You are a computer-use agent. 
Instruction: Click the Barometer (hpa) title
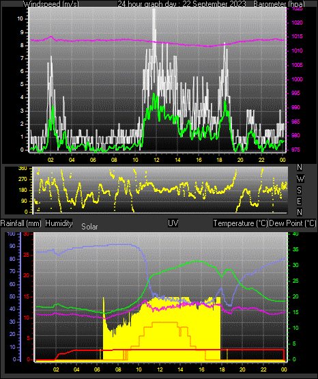[279, 4]
